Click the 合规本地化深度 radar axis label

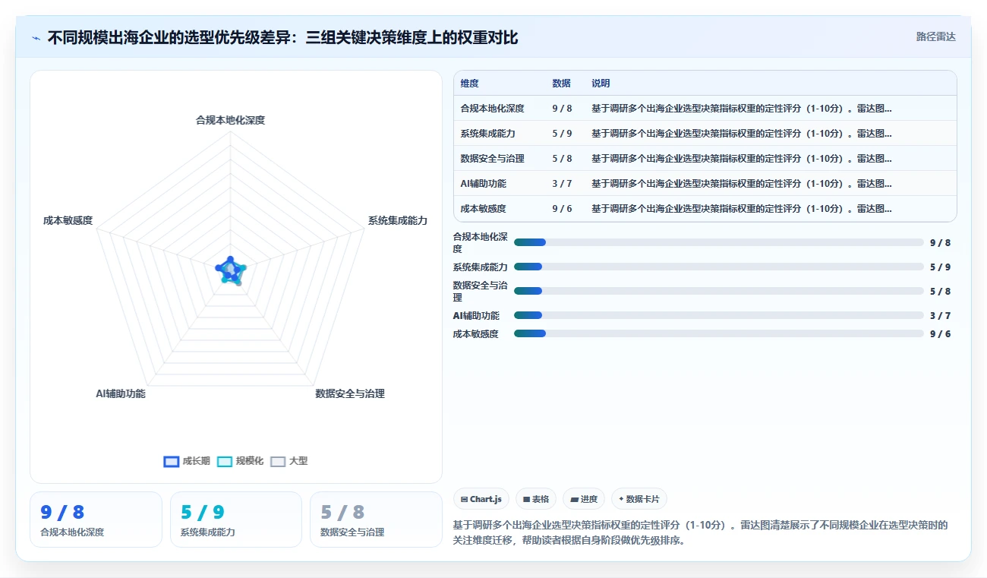pos(230,120)
